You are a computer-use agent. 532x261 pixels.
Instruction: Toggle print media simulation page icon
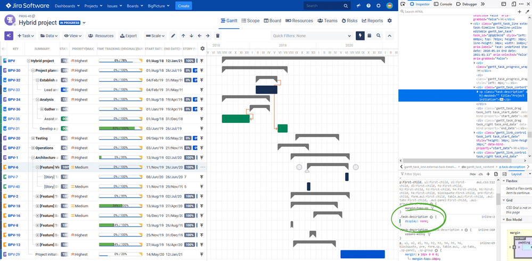[496, 174]
